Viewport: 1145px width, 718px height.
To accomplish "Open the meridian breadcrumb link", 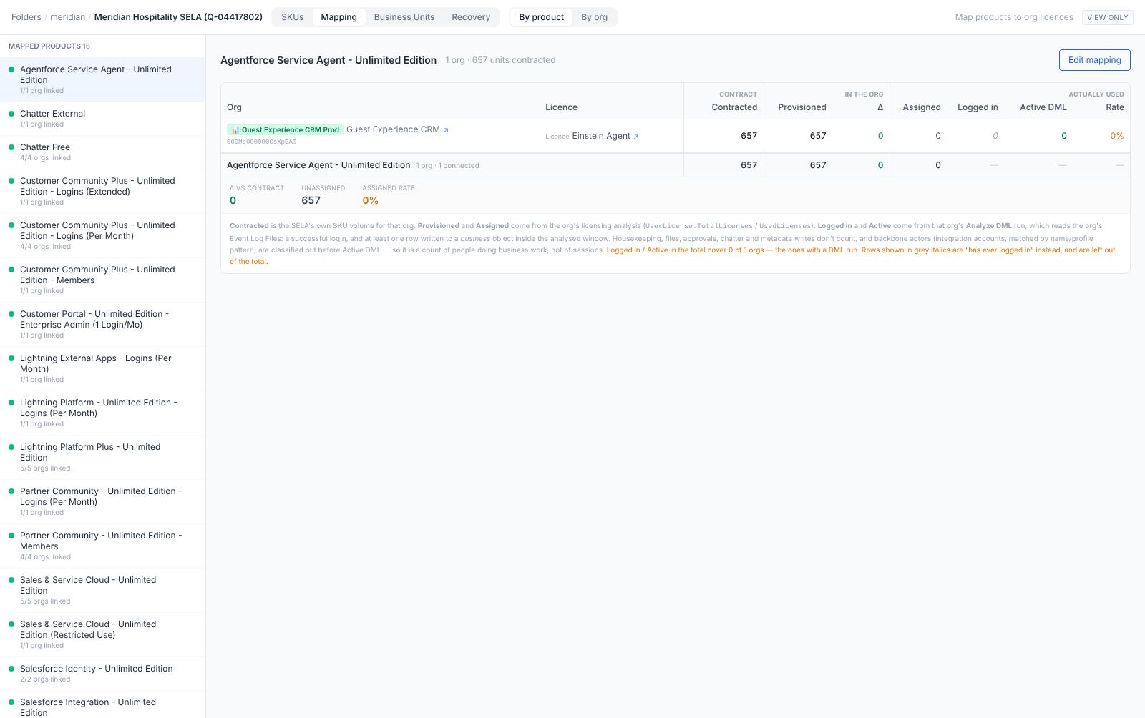I will pos(67,17).
